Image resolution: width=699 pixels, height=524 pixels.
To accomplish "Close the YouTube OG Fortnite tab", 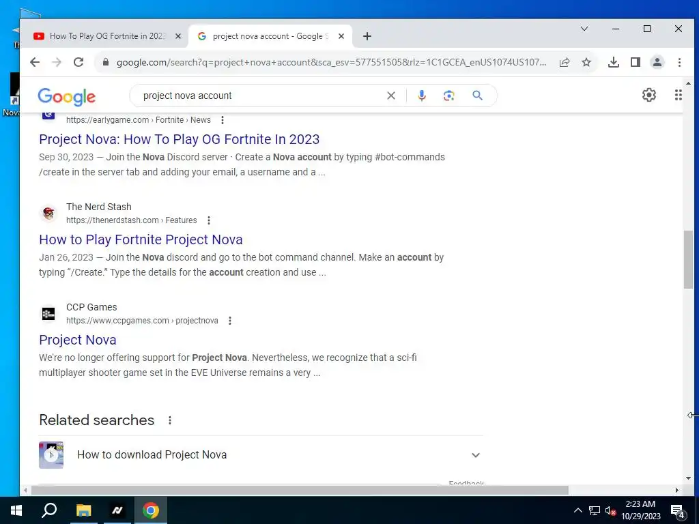I will (x=178, y=36).
